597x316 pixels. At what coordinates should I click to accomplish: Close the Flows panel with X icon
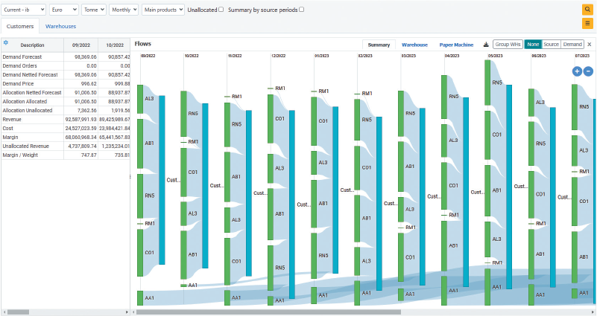(590, 45)
